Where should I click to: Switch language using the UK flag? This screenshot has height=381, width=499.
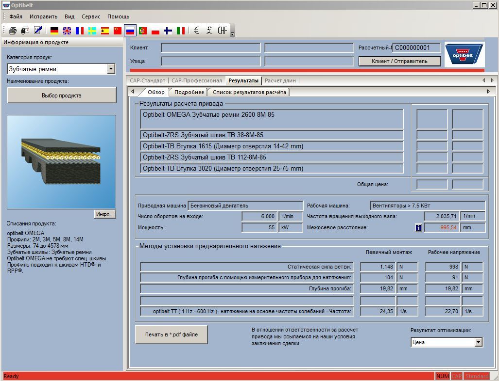(67, 31)
